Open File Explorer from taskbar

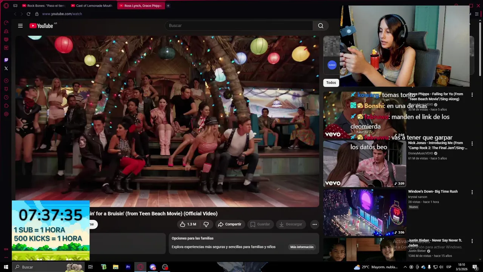[x=116, y=267]
